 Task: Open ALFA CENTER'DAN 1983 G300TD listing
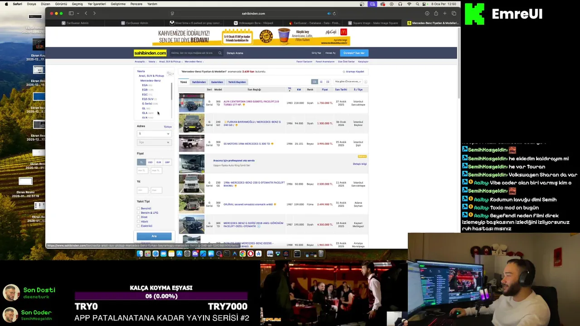tap(251, 103)
